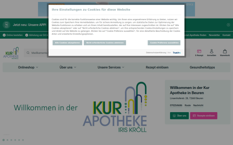
Task: Select the fourth carousel dot
Action: 15,140
